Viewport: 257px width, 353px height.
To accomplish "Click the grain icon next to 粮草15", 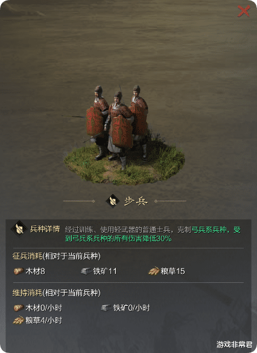I will pyautogui.click(x=154, y=271).
